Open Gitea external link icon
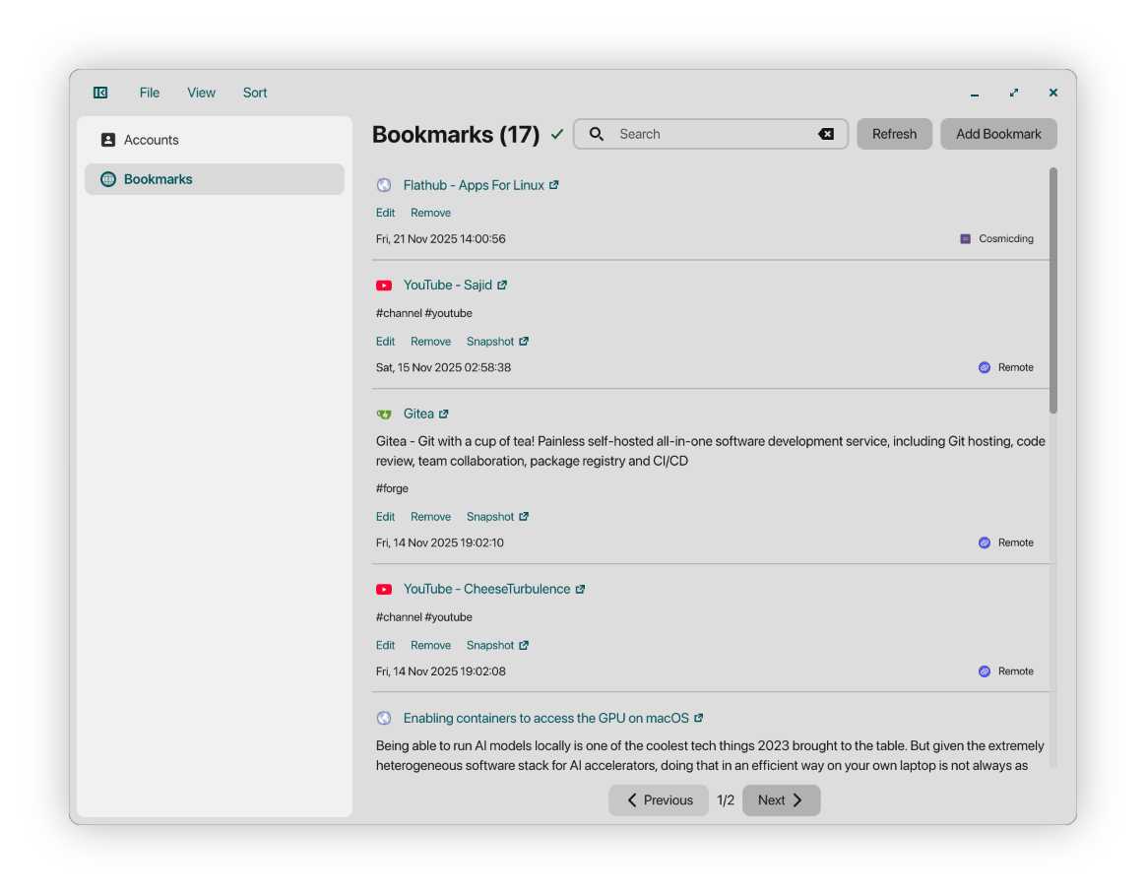Screen dimensions: 1146x894 (444, 414)
